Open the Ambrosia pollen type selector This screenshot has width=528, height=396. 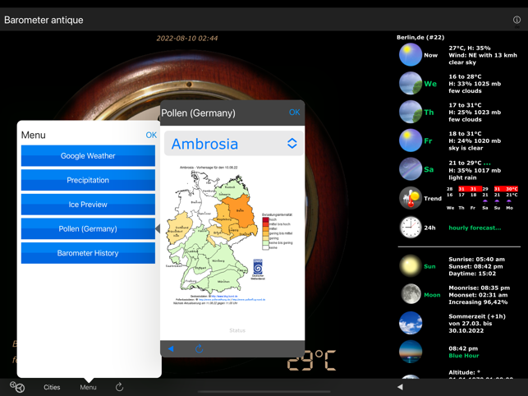[x=234, y=144]
